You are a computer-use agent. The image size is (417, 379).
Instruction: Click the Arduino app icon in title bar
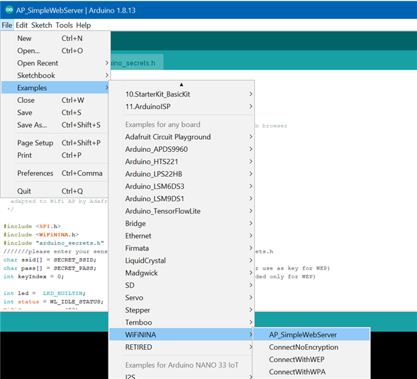pos(8,9)
